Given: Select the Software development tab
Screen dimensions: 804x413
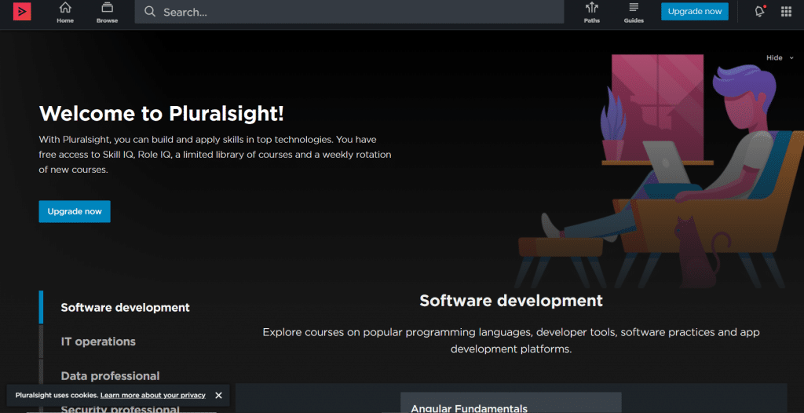Looking at the screenshot, I should pos(125,307).
